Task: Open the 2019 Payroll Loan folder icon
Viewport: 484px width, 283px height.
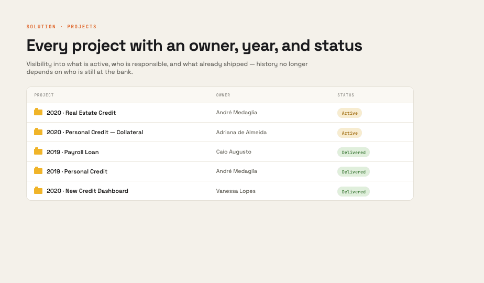Action: [38, 151]
